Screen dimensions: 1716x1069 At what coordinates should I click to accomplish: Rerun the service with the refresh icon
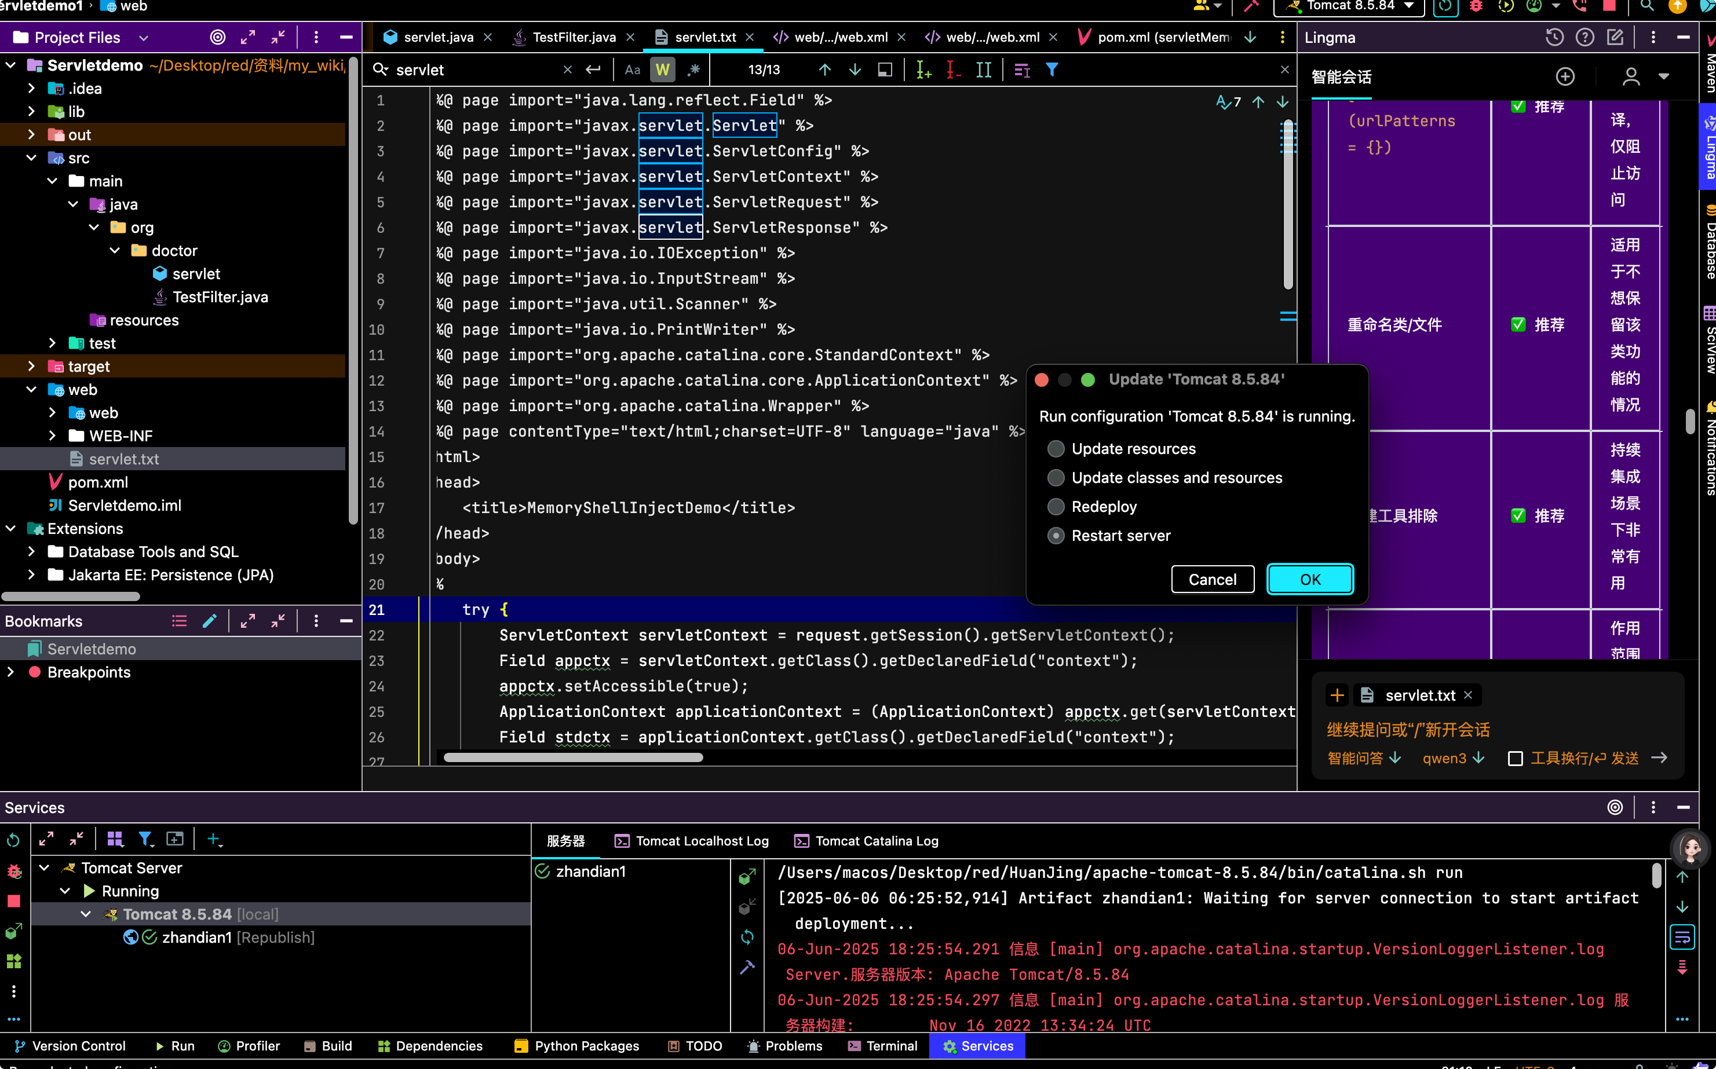(x=13, y=840)
